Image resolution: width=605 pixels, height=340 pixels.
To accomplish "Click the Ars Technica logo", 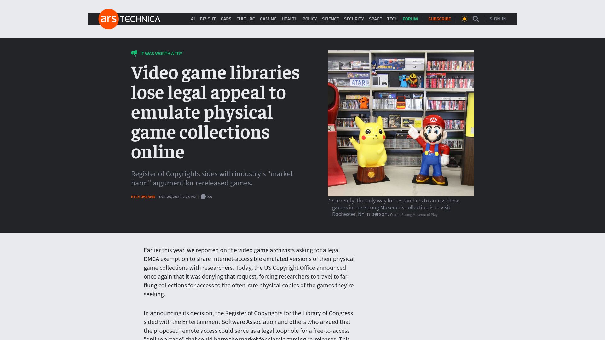I will pos(129,19).
